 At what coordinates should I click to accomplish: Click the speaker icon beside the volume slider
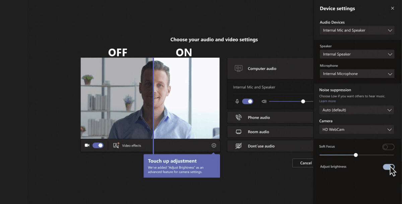[x=264, y=101]
